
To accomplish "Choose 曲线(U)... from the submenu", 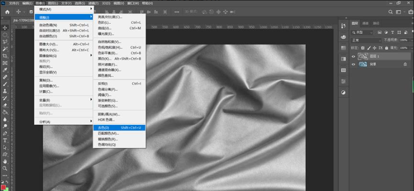I will coord(119,28).
